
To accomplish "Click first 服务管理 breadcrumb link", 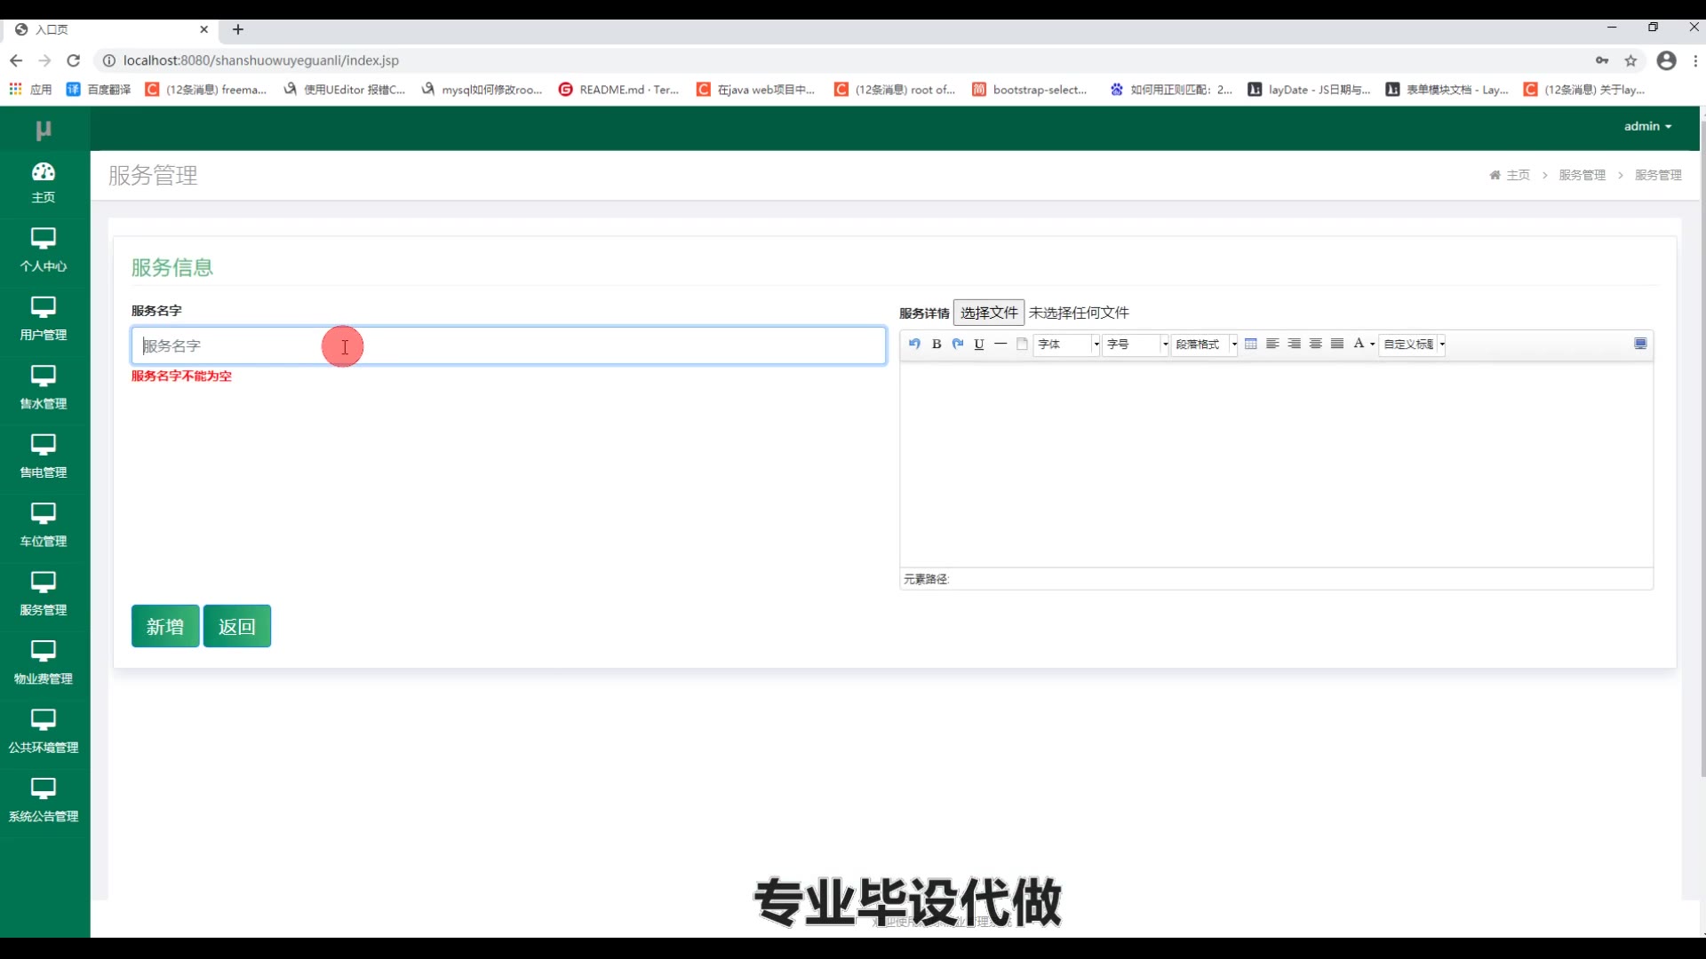I will click(x=1582, y=175).
